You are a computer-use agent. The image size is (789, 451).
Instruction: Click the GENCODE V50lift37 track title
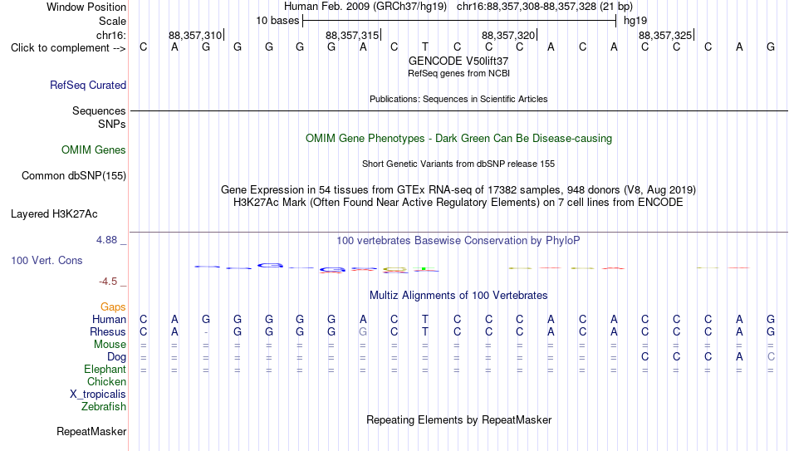click(458, 61)
